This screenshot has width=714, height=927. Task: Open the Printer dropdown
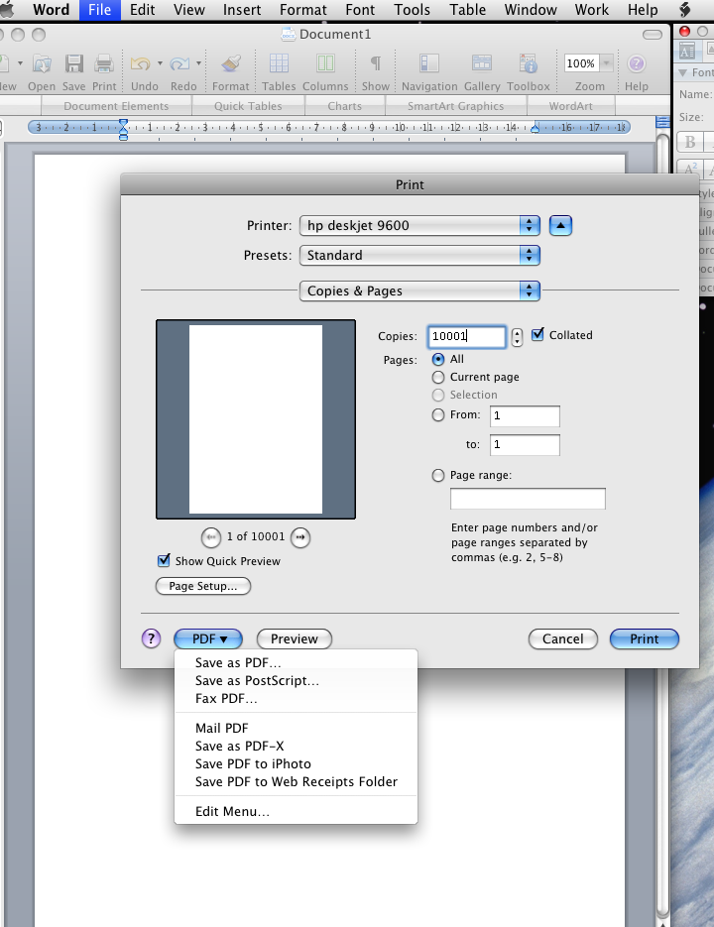(x=420, y=225)
